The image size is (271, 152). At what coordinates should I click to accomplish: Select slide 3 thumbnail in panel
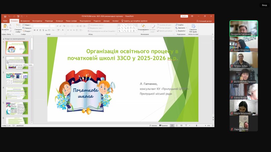(17, 78)
